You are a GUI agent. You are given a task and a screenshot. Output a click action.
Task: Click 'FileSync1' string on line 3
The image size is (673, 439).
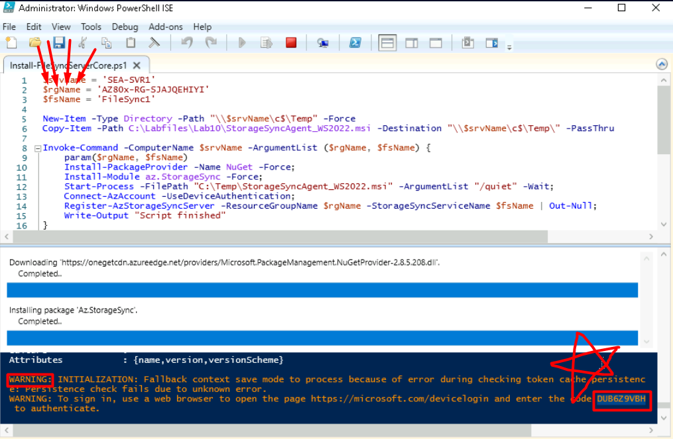click(126, 99)
